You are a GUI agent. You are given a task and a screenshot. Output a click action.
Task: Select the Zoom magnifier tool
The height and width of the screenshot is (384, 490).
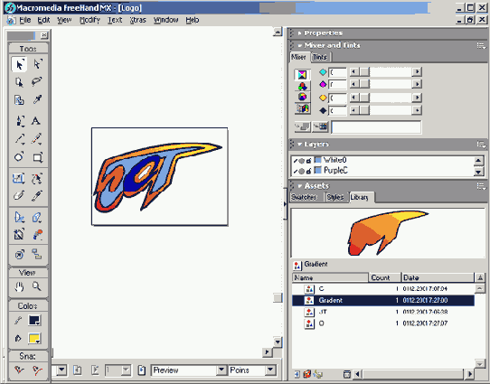click(37, 286)
